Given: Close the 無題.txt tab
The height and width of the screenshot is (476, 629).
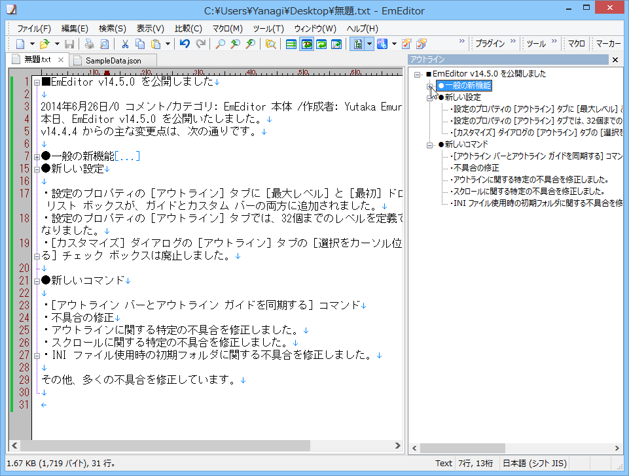Looking at the screenshot, I should pos(61,59).
